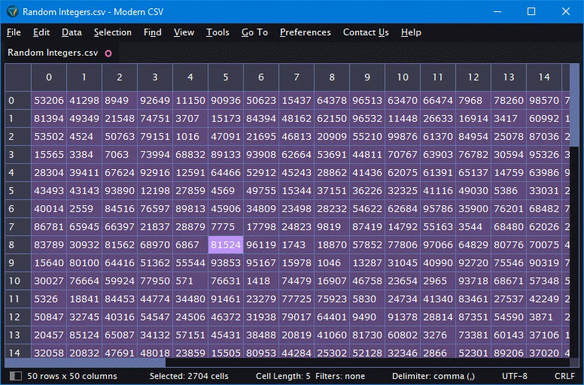Click cell containing 1418

pos(261,280)
